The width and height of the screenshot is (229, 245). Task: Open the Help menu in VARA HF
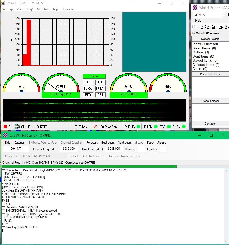coord(55,9)
